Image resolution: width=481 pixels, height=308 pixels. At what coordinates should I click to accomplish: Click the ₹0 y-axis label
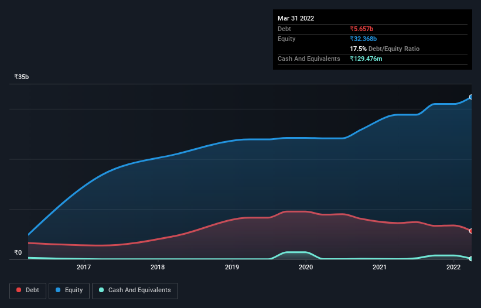18,252
